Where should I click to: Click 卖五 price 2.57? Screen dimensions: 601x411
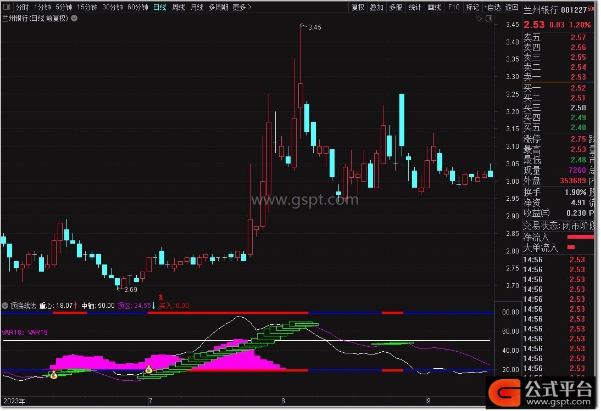(577, 37)
